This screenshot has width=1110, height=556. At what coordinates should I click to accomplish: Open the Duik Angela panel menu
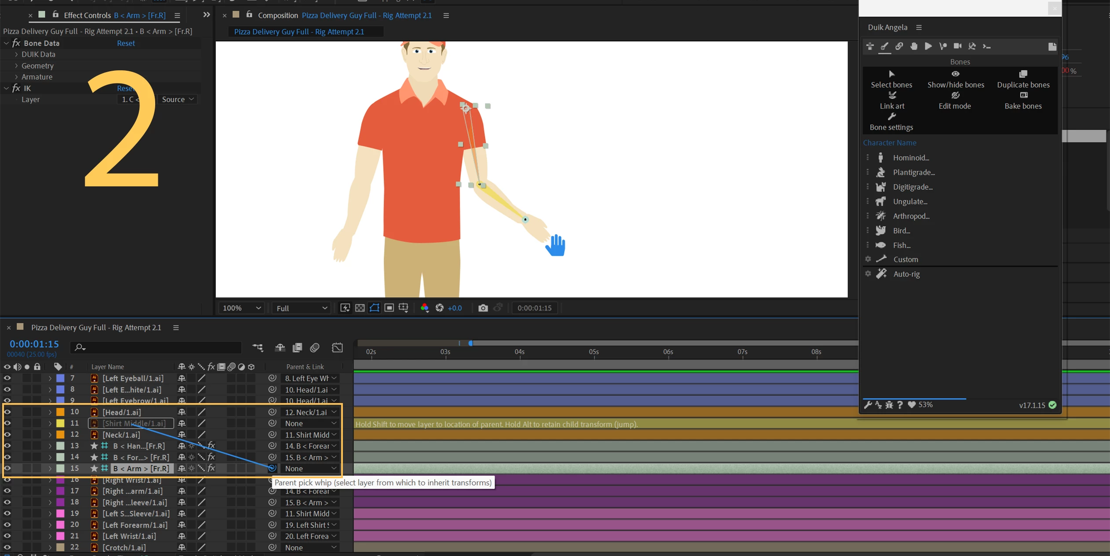[919, 27]
